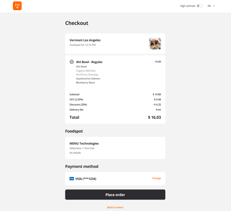The width and height of the screenshot is (231, 211).
Task: Click the language chevron arrow
Action: pos(214,6)
